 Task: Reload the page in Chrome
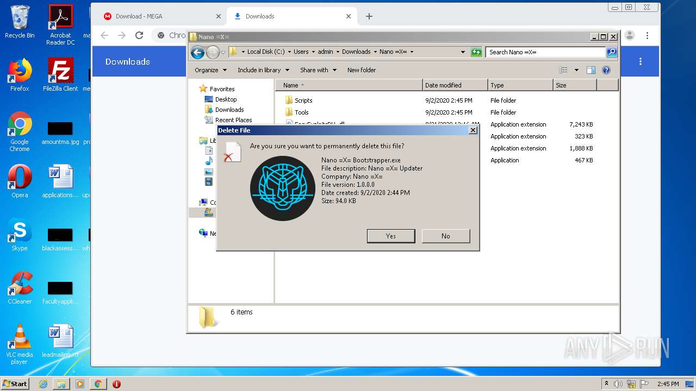[139, 35]
